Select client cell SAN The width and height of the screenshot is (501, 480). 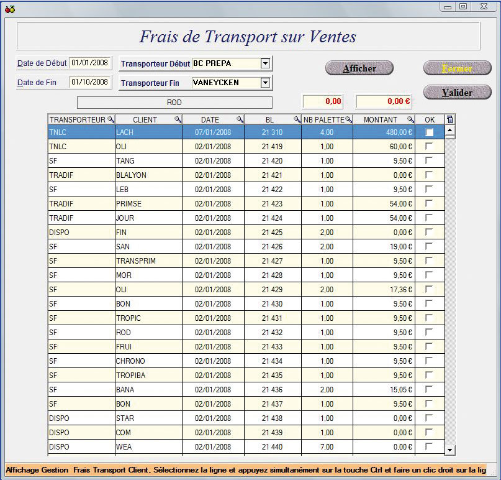coord(148,246)
